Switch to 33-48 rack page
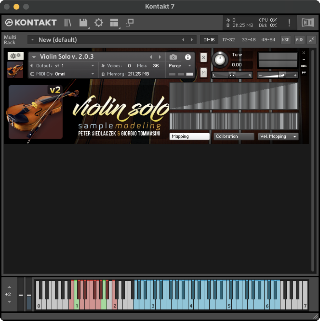This screenshot has width=320, height=321. [248, 40]
